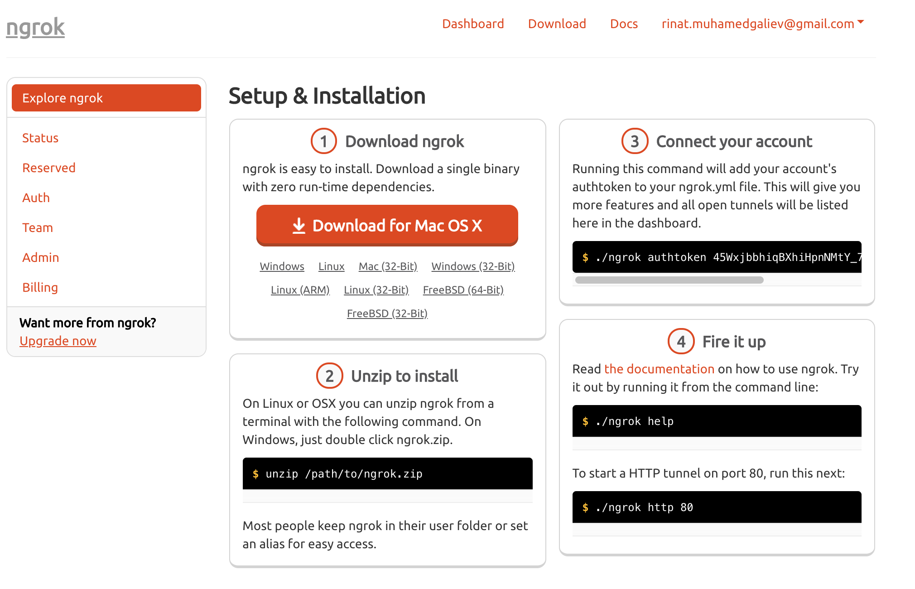Image resolution: width=915 pixels, height=589 pixels.
Task: Click the Linux (32-Bit) download link
Action: pos(376,290)
